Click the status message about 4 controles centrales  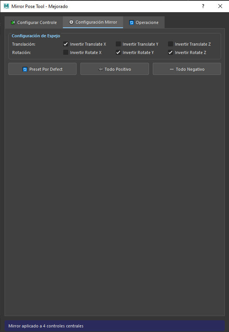tap(46, 326)
